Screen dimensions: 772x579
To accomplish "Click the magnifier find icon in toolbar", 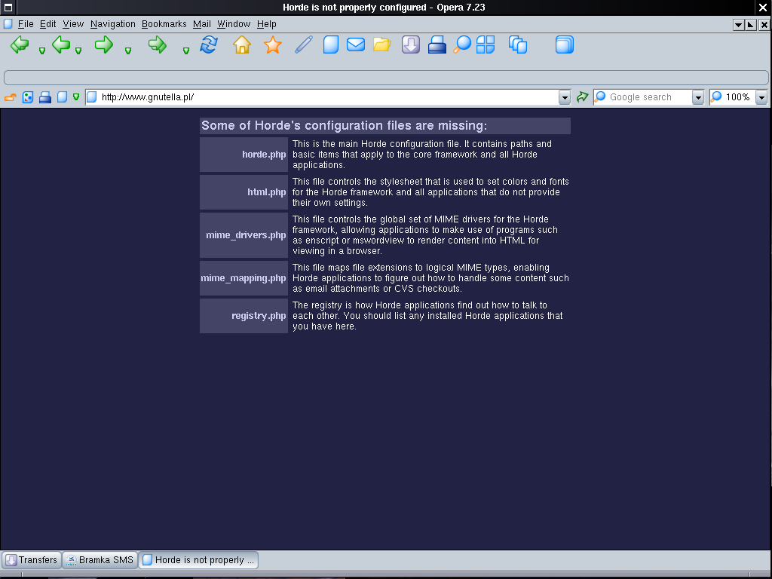I will pyautogui.click(x=462, y=45).
